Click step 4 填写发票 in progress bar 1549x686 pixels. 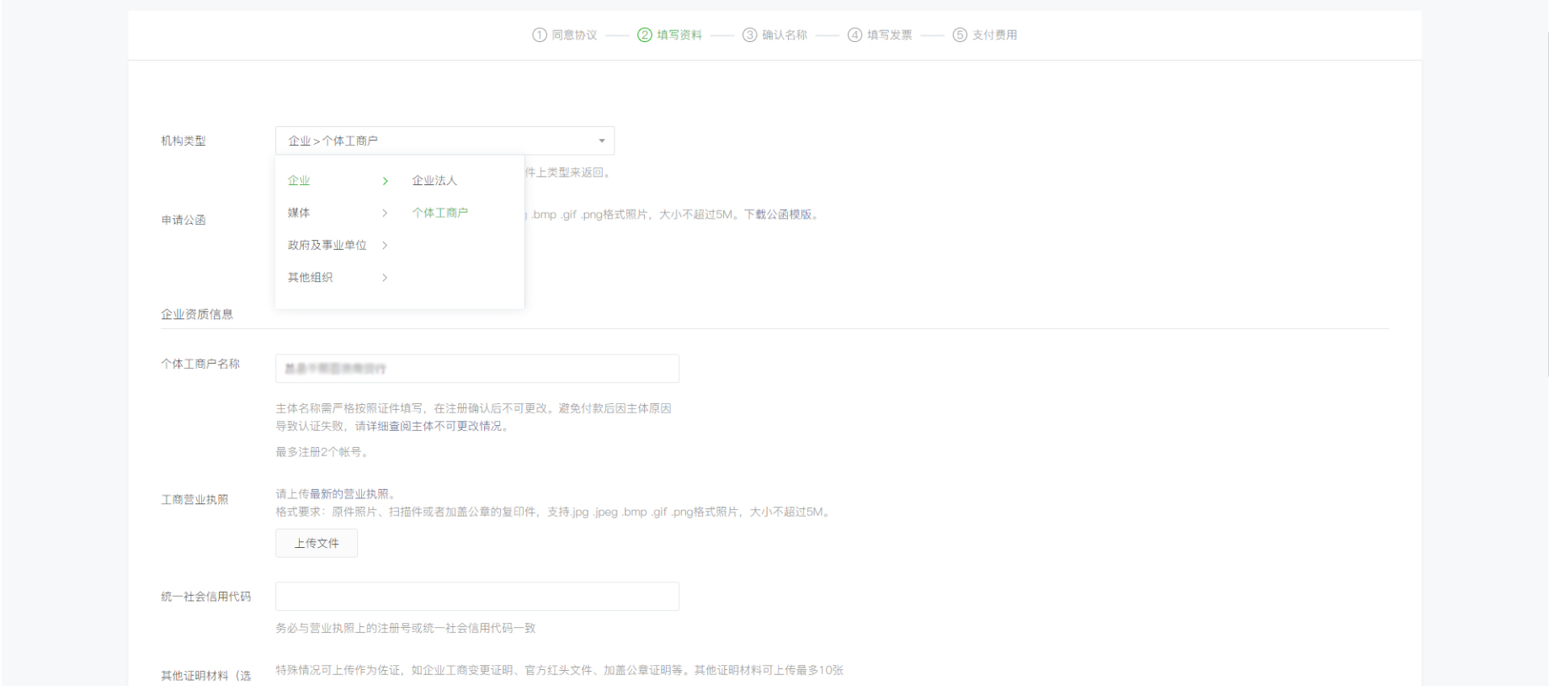[x=881, y=35]
